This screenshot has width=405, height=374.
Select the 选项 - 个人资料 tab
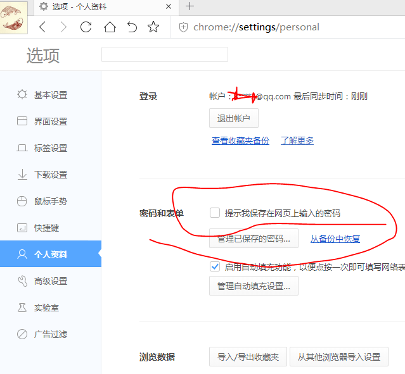click(x=106, y=7)
